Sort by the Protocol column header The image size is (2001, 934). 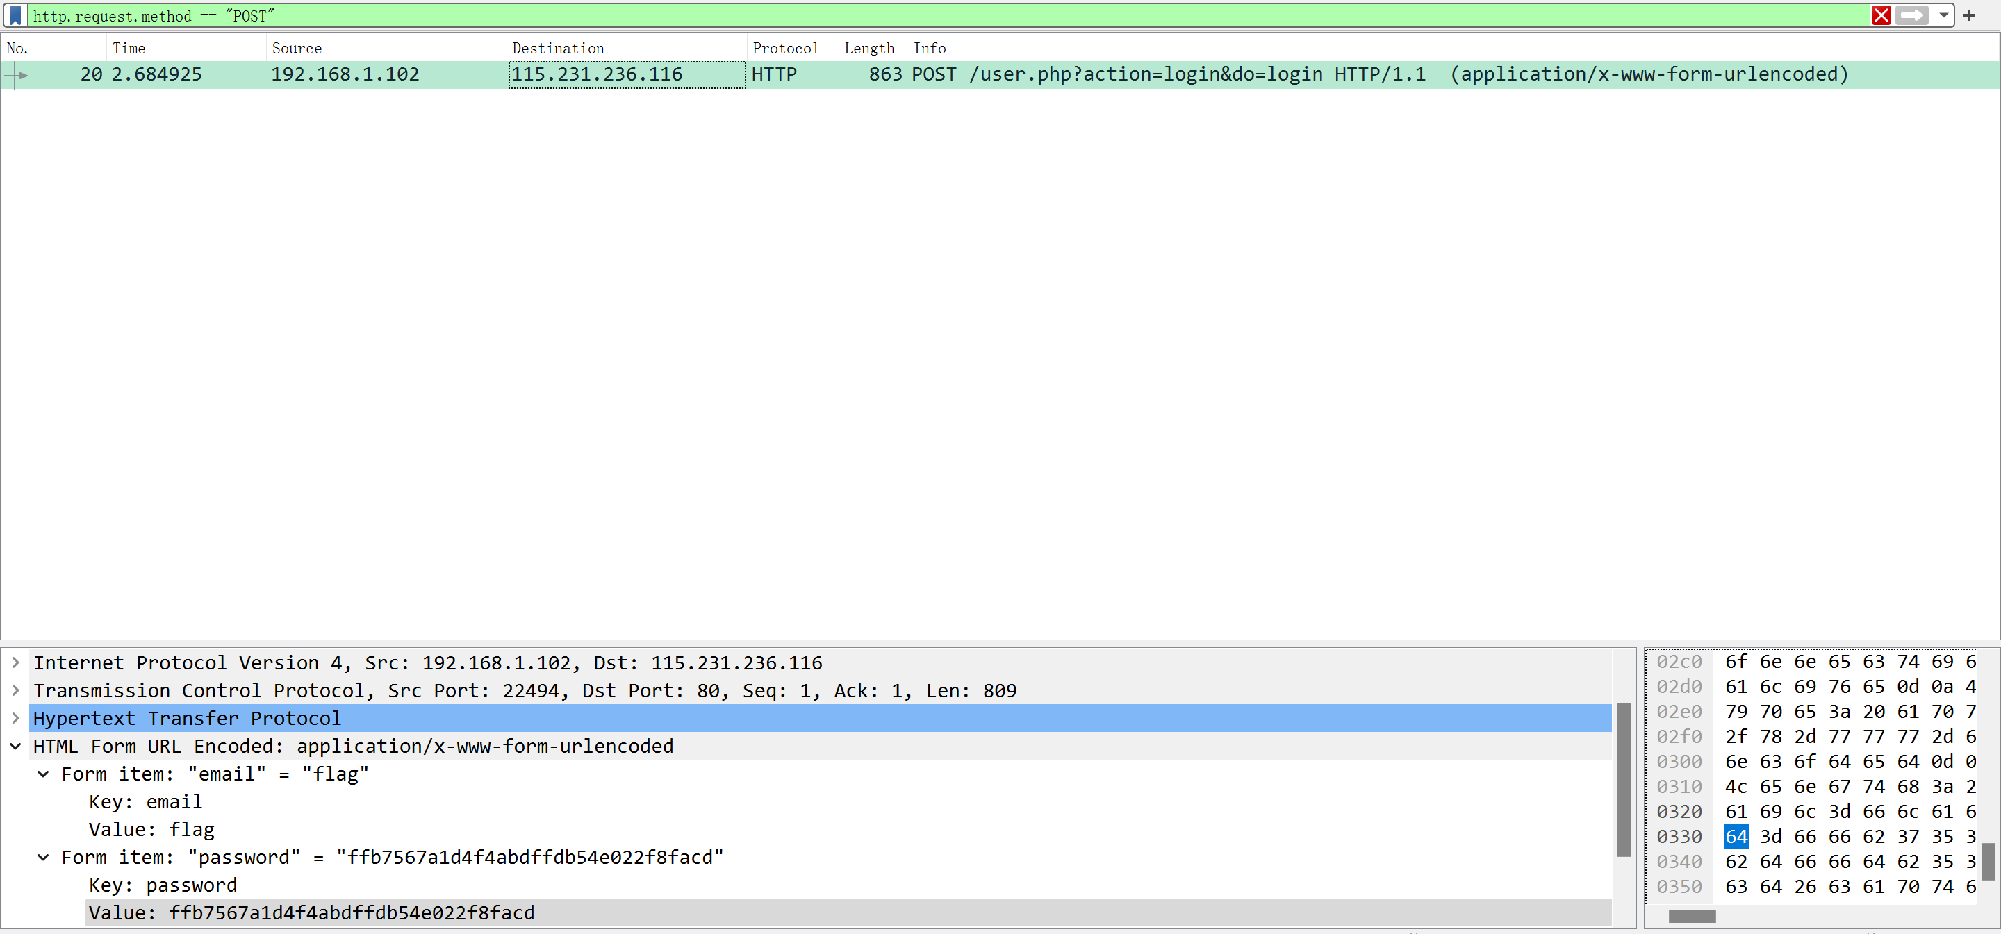click(792, 48)
